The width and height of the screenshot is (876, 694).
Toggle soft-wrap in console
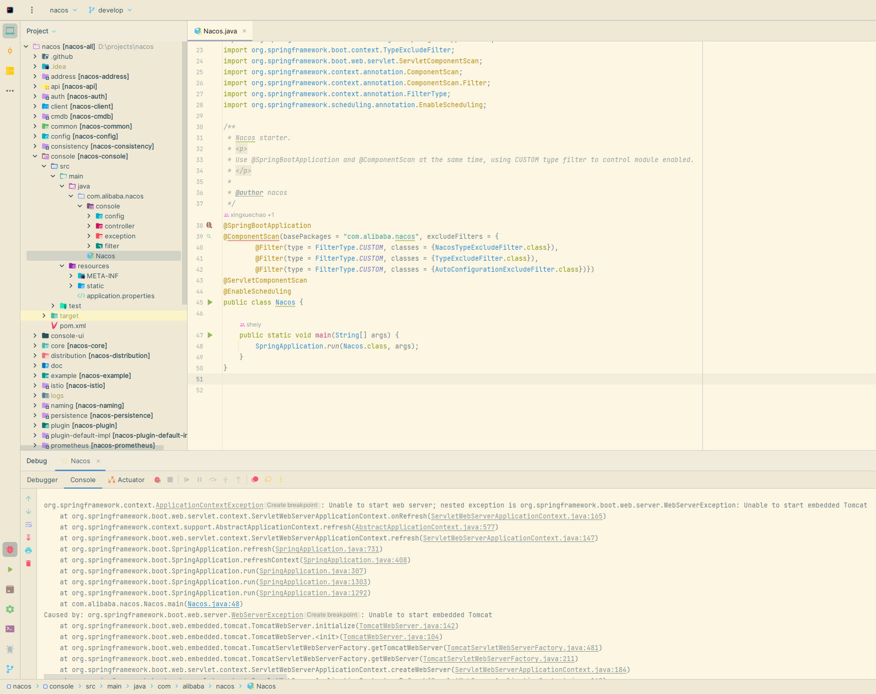tap(28, 524)
